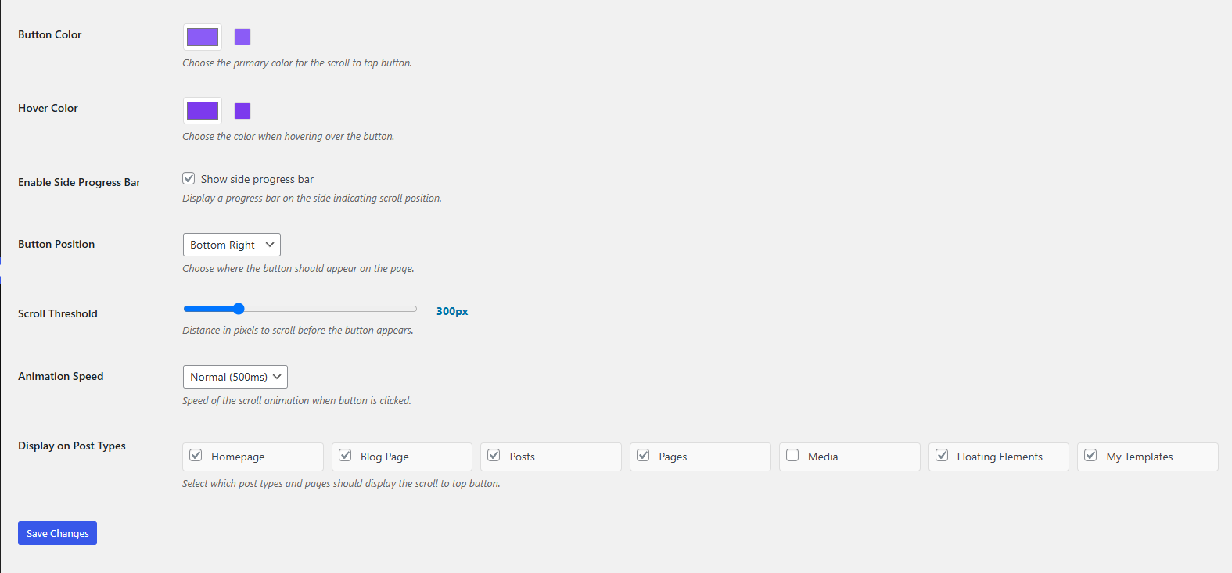The image size is (1232, 573).
Task: Click the Save Changes button
Action: pyautogui.click(x=57, y=532)
